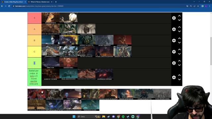Select the Godskin Duo boss image
Screen dimensions: 212x119
point(69,18)
